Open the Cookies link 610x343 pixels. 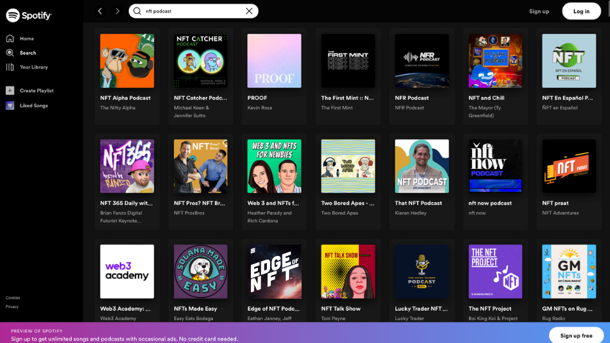pyautogui.click(x=13, y=297)
